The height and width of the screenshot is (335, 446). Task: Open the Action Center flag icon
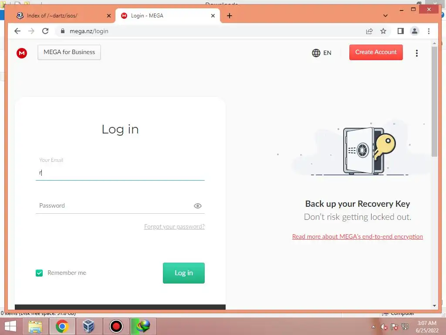394,327
